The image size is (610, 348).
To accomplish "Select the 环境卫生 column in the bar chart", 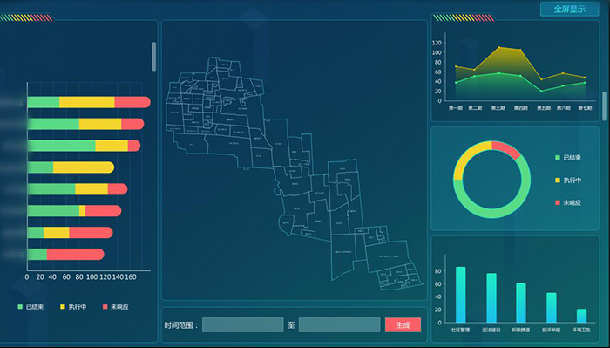I will click(581, 316).
